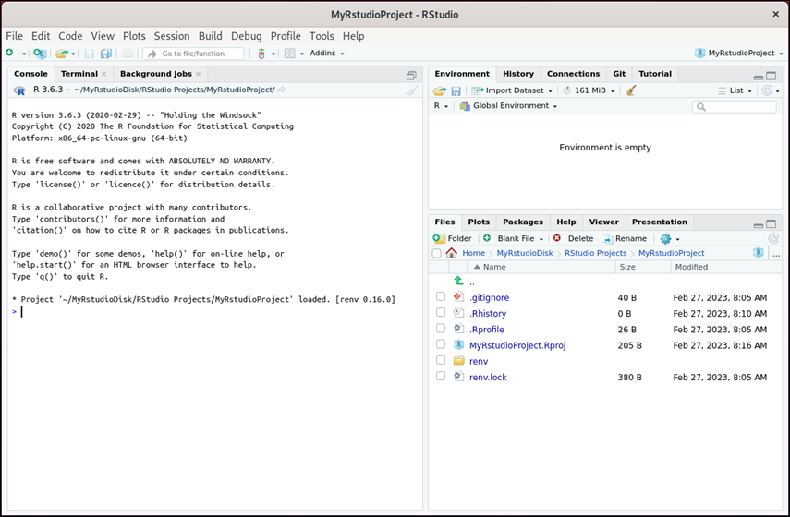Click the Rename button in Files

coord(625,238)
